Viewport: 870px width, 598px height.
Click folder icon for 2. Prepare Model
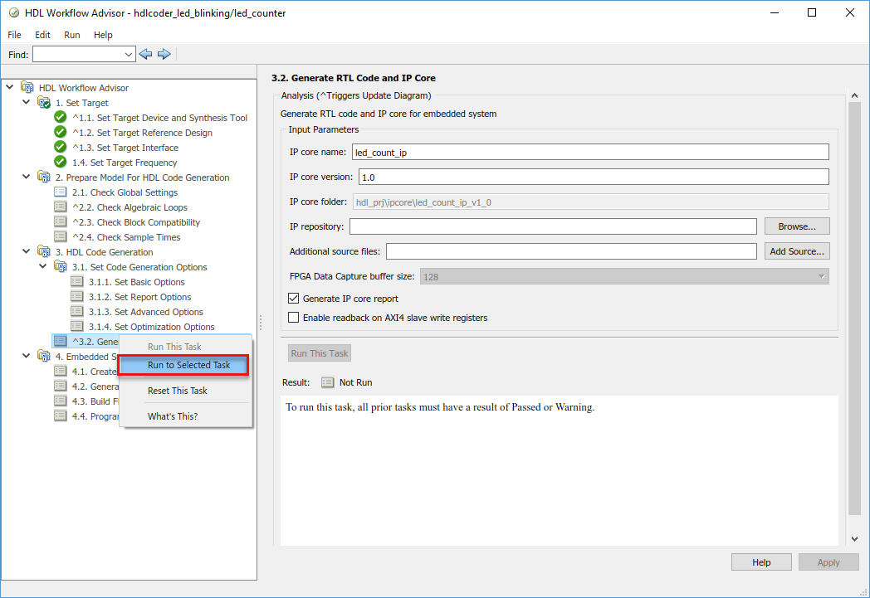tap(44, 177)
